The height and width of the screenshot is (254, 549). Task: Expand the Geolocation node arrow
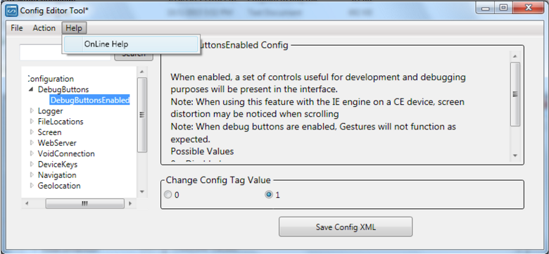click(32, 186)
